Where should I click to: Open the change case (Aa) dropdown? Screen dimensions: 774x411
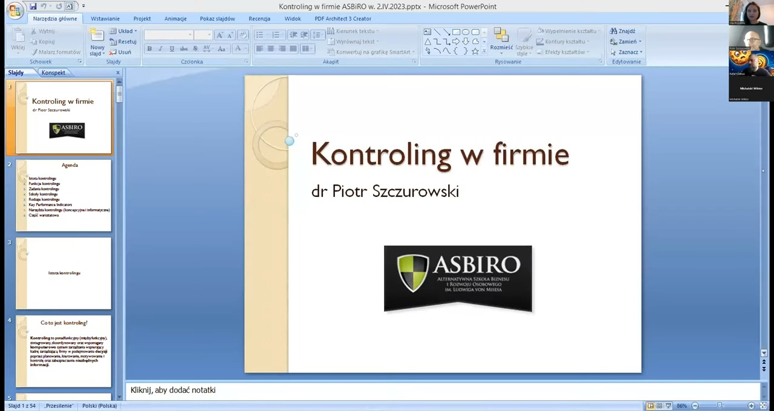tap(222, 49)
